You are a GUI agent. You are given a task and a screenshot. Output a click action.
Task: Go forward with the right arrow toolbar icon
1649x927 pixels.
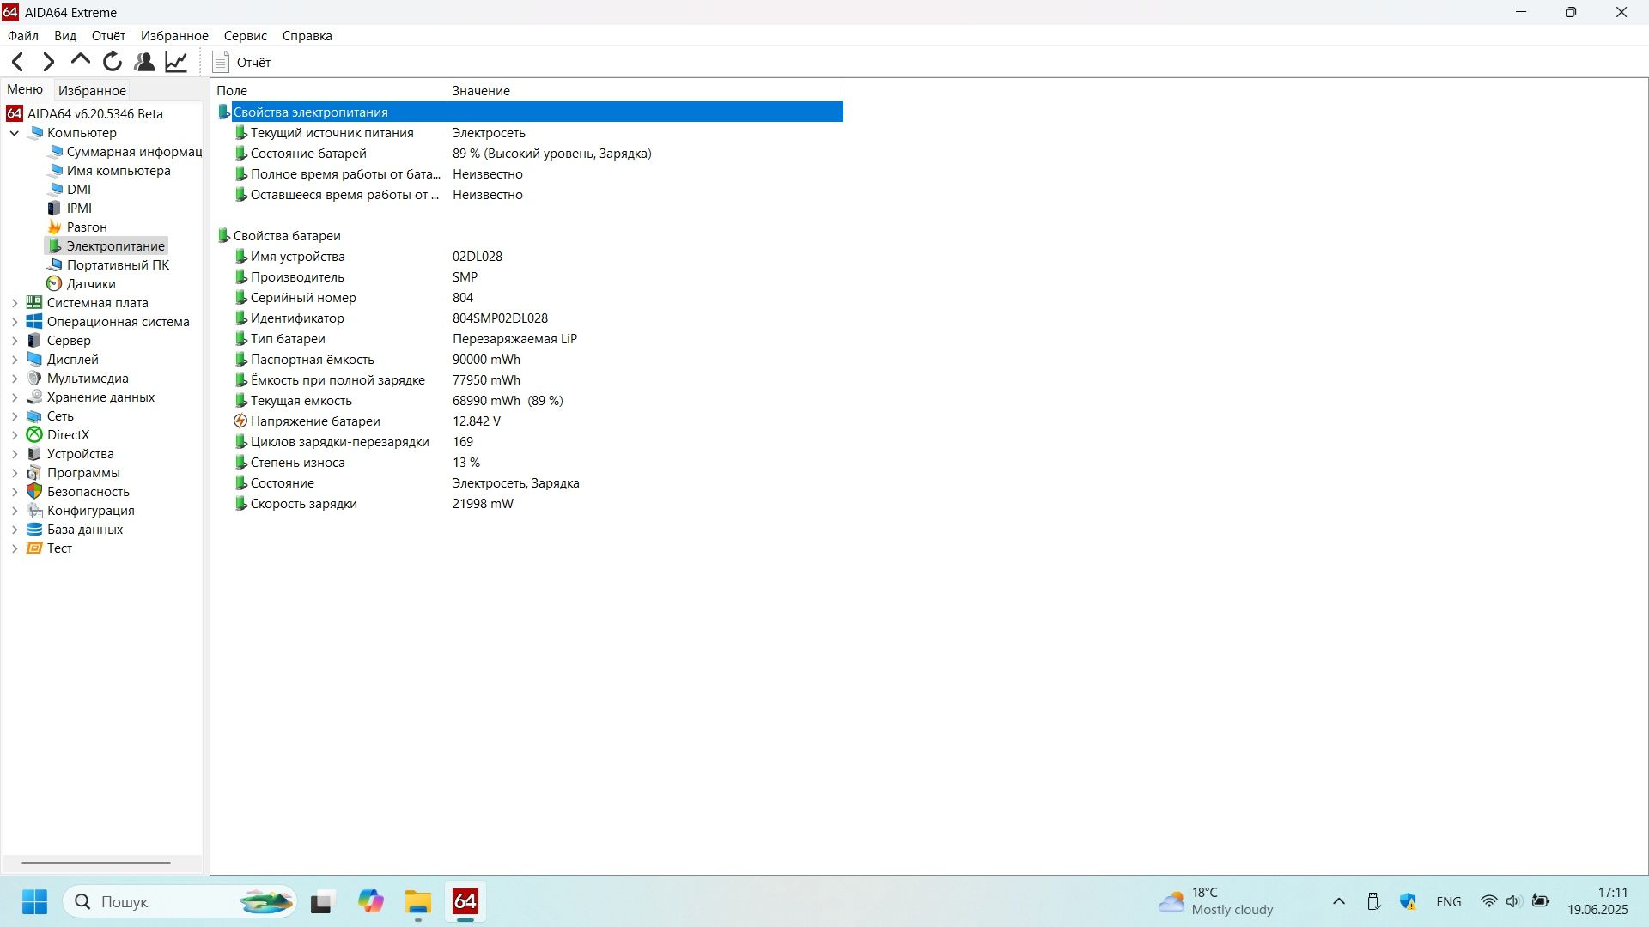tap(49, 62)
